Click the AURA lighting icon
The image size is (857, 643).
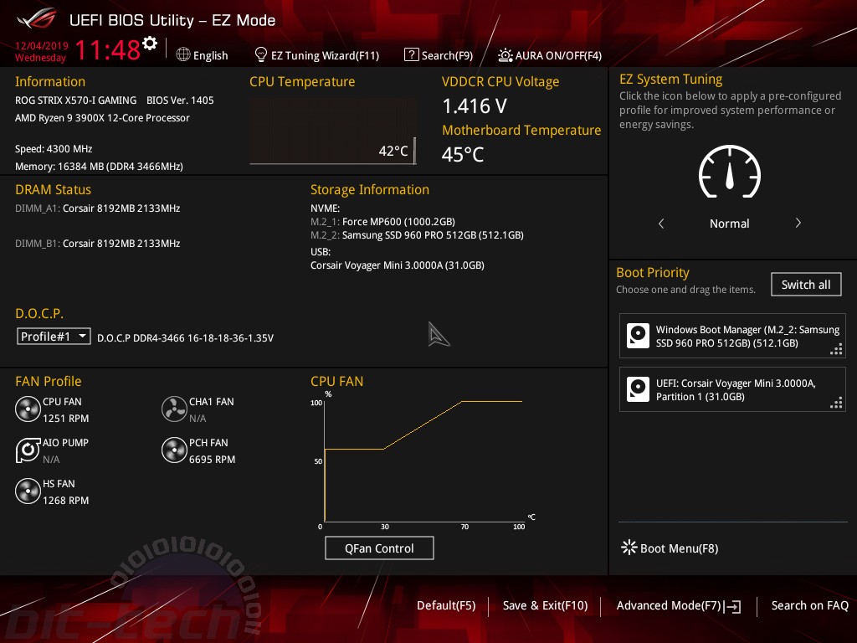point(505,54)
